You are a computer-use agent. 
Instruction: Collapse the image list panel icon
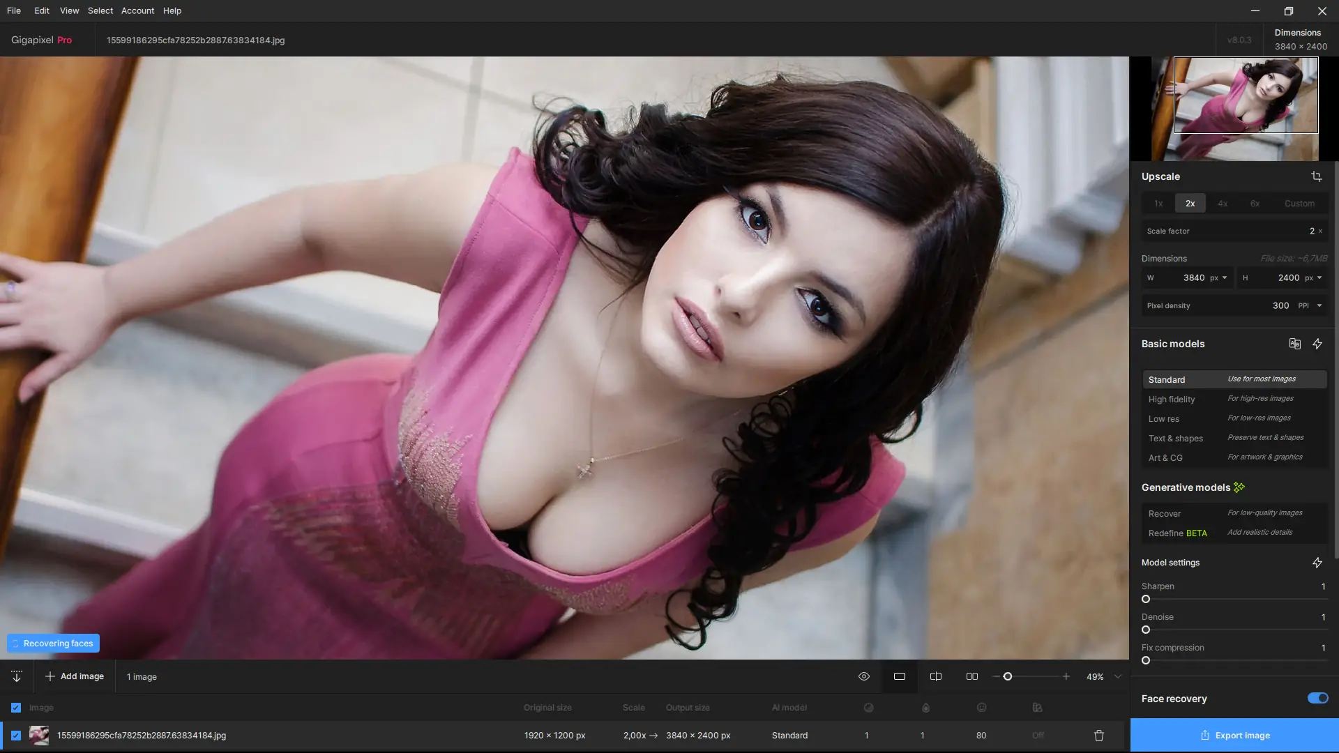point(17,676)
